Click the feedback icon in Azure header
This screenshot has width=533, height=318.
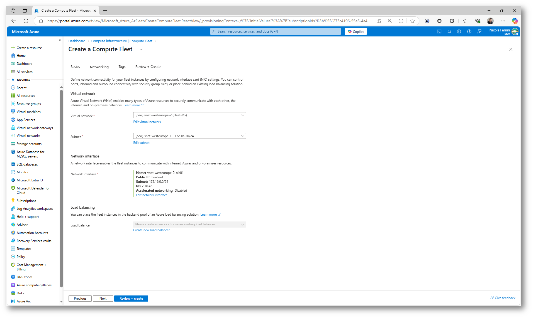coord(479,31)
